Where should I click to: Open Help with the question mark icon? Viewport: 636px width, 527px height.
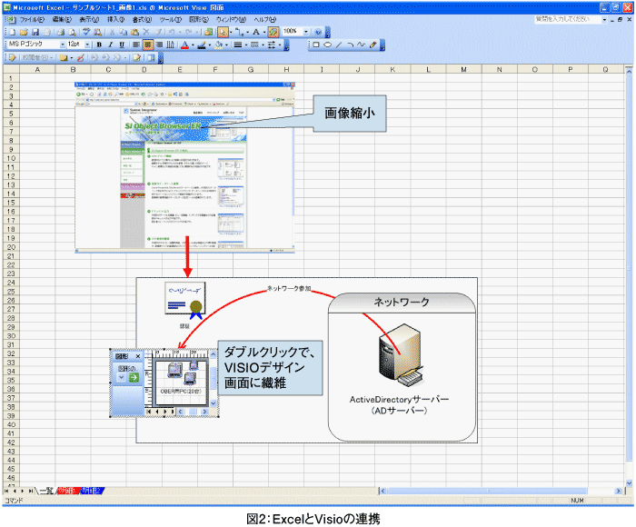(x=318, y=32)
